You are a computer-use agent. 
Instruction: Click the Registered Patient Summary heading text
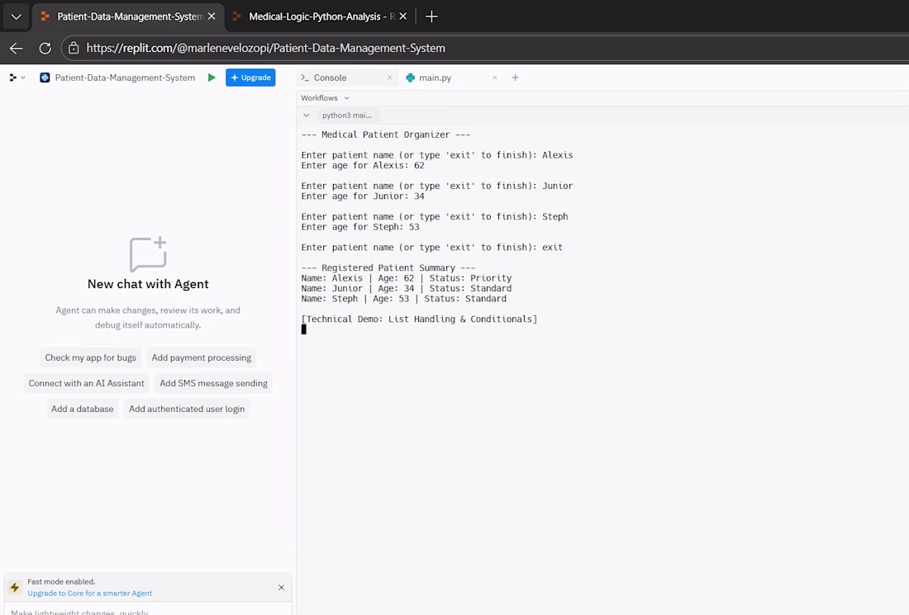[x=388, y=267]
